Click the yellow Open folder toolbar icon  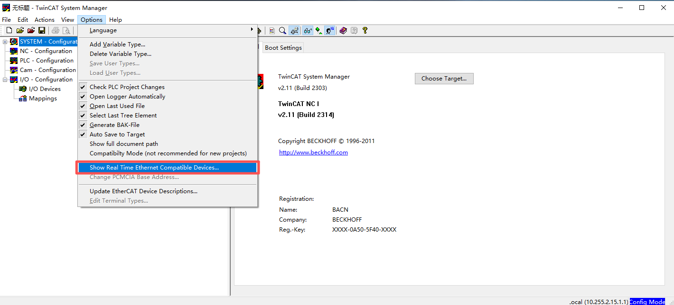20,31
